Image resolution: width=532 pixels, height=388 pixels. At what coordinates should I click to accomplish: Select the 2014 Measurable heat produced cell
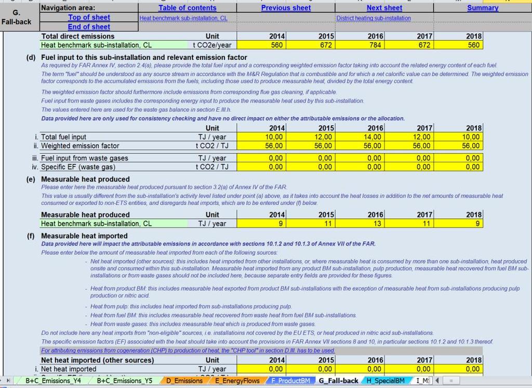coord(261,224)
